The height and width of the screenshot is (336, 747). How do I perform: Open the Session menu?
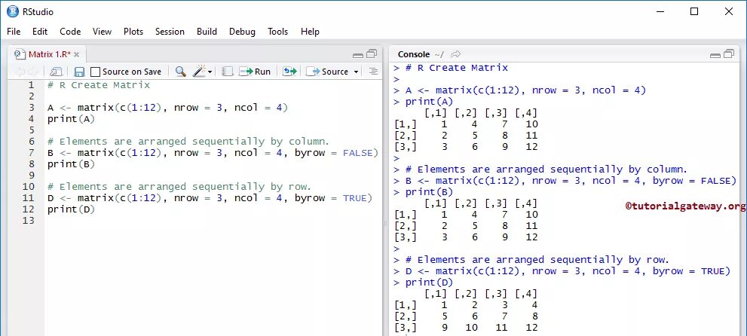170,32
